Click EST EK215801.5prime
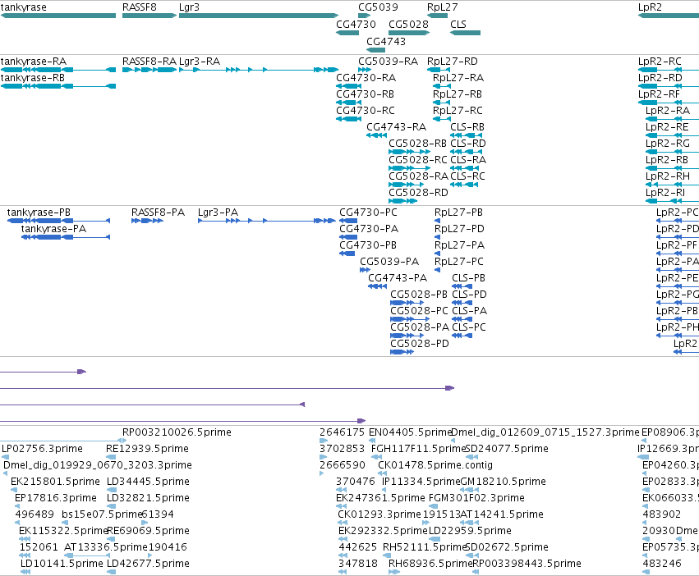 tap(55, 482)
